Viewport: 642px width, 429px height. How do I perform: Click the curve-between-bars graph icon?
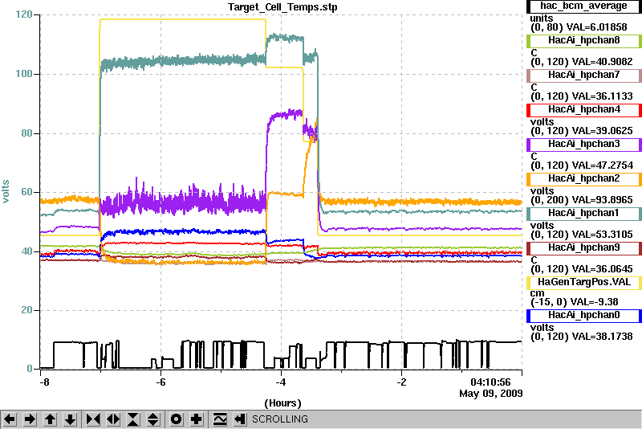pyautogui.click(x=220, y=419)
